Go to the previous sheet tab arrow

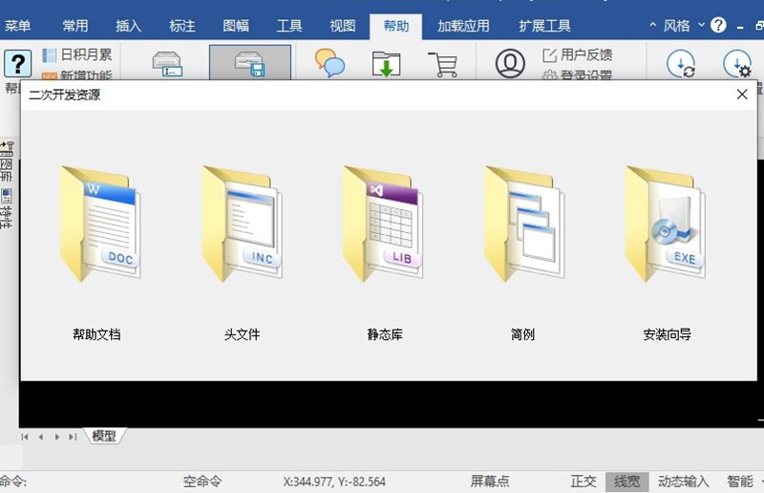coord(41,437)
